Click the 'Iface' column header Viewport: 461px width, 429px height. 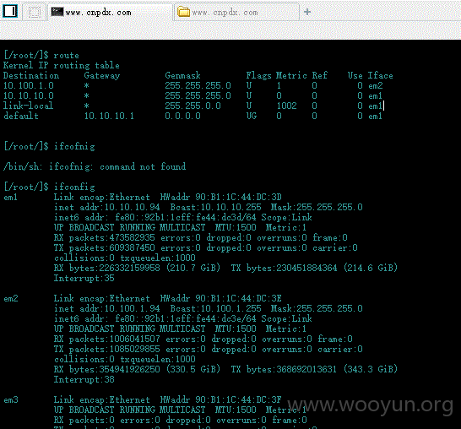coord(381,75)
